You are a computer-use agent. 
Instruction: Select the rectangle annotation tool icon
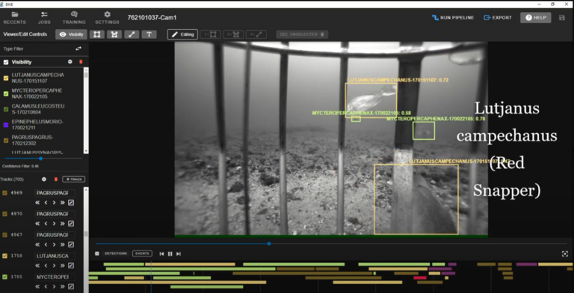point(97,34)
